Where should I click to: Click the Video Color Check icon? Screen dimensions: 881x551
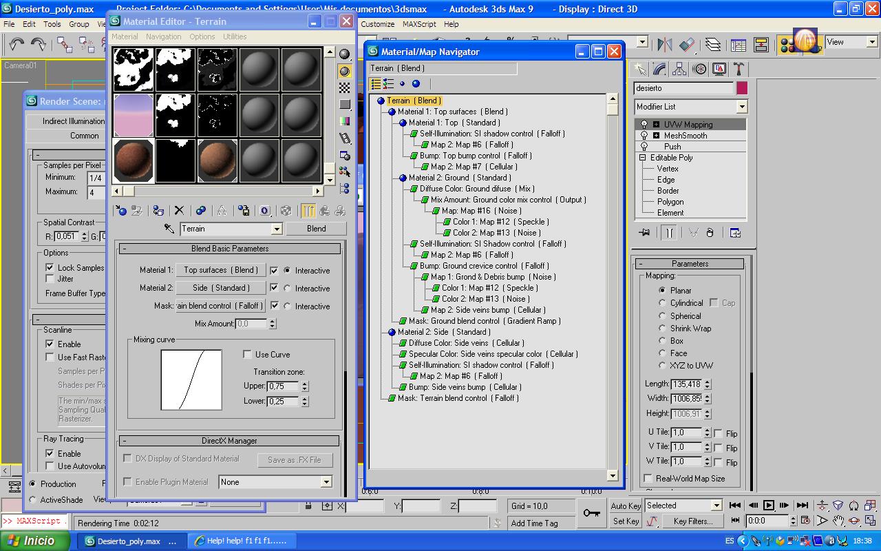coord(345,122)
